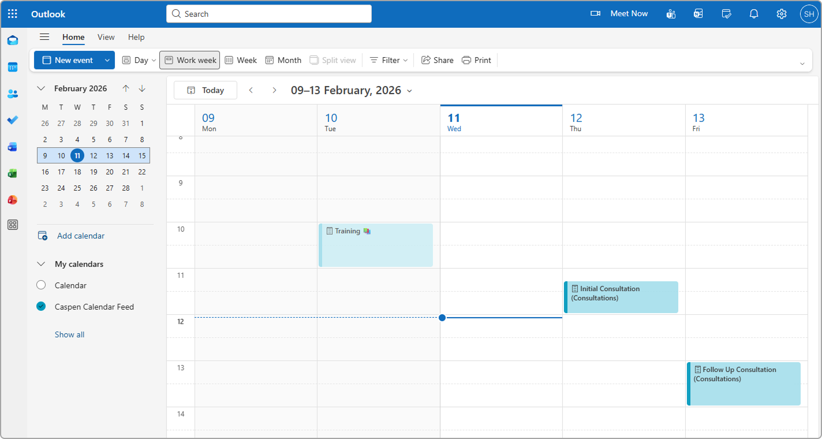This screenshot has height=439, width=822.
Task: Open the Settings gear icon
Action: pos(781,14)
